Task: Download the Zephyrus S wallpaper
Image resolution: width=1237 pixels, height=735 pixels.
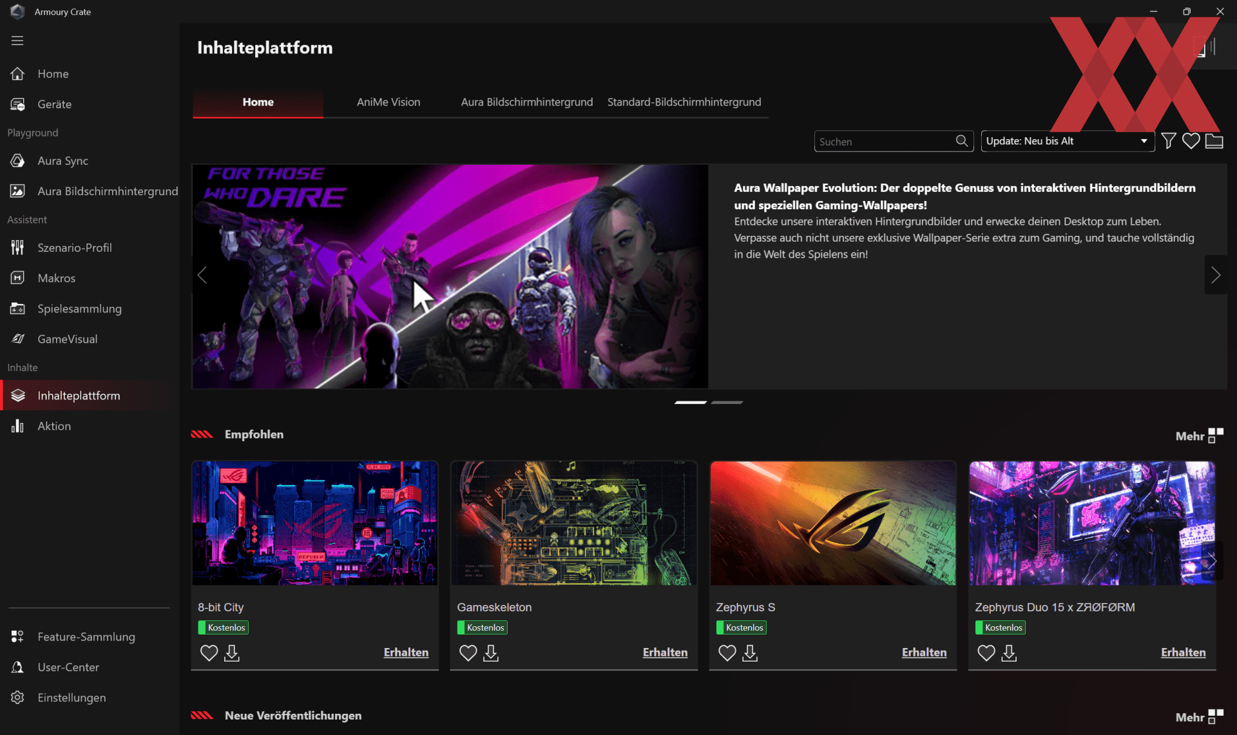Action: coord(750,653)
